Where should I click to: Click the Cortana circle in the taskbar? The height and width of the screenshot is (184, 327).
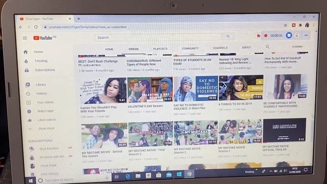40,180
